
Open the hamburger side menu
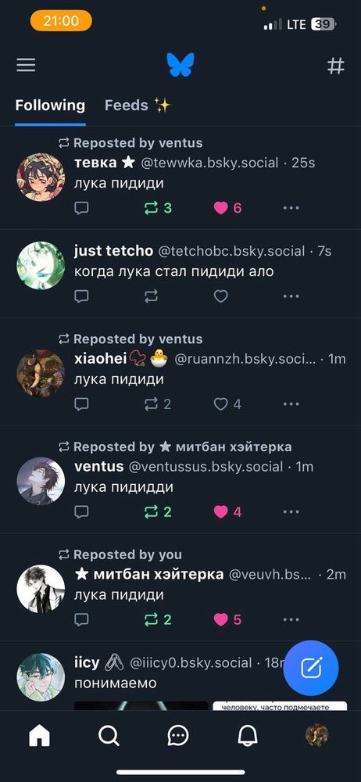26,66
